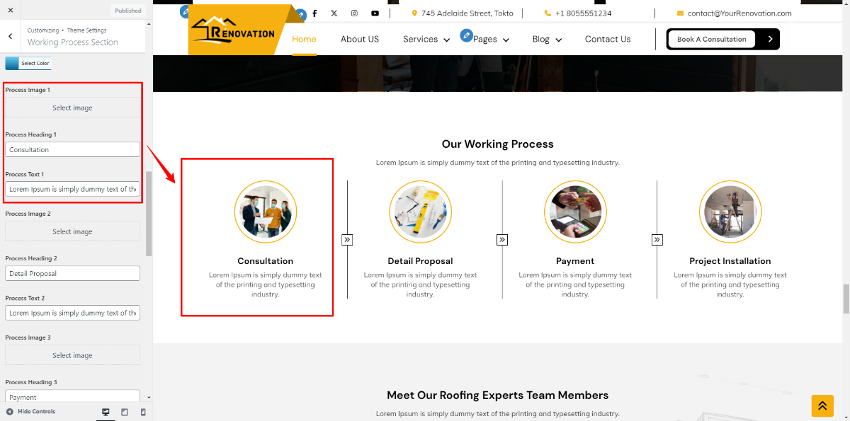Go back to Theme Settings using back arrow

pyautogui.click(x=10, y=36)
